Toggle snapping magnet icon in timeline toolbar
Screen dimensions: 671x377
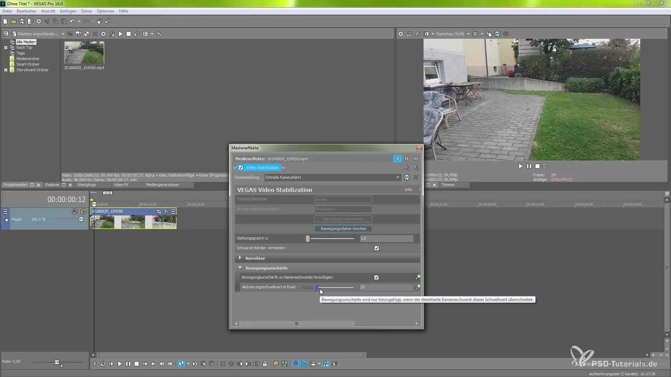tap(296, 364)
